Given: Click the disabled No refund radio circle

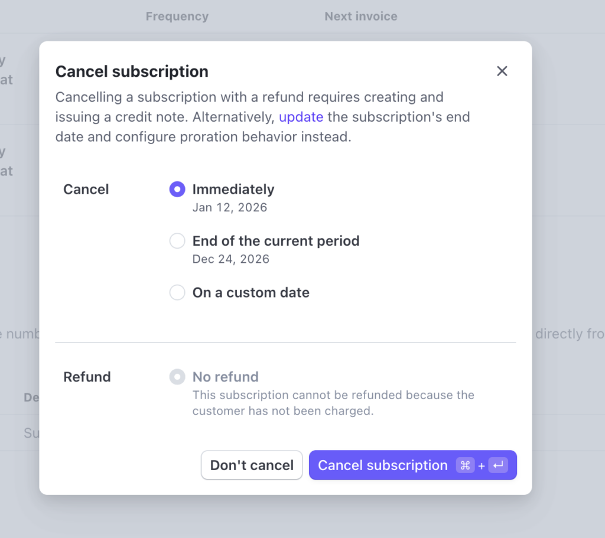Looking at the screenshot, I should (177, 377).
